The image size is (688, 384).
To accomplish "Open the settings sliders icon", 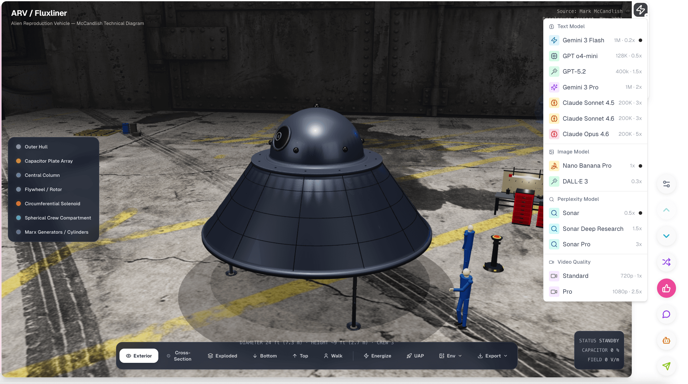I will [666, 183].
